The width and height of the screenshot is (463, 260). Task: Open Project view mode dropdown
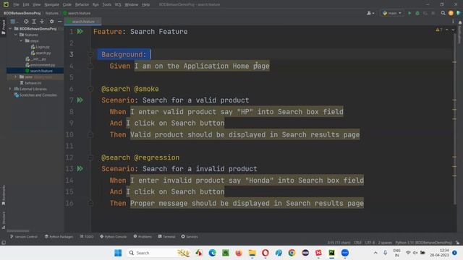coord(14,22)
